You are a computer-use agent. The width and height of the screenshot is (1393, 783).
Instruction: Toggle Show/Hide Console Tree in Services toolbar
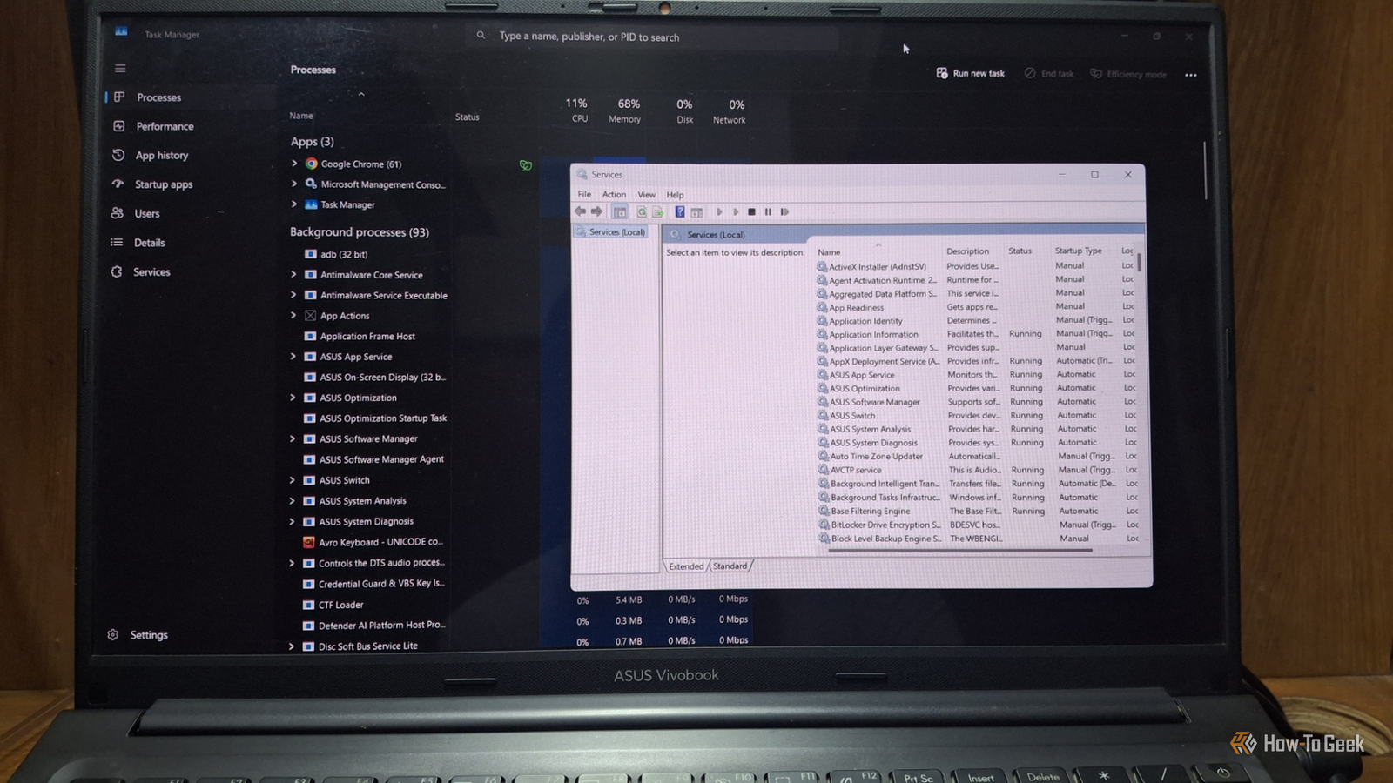(620, 211)
